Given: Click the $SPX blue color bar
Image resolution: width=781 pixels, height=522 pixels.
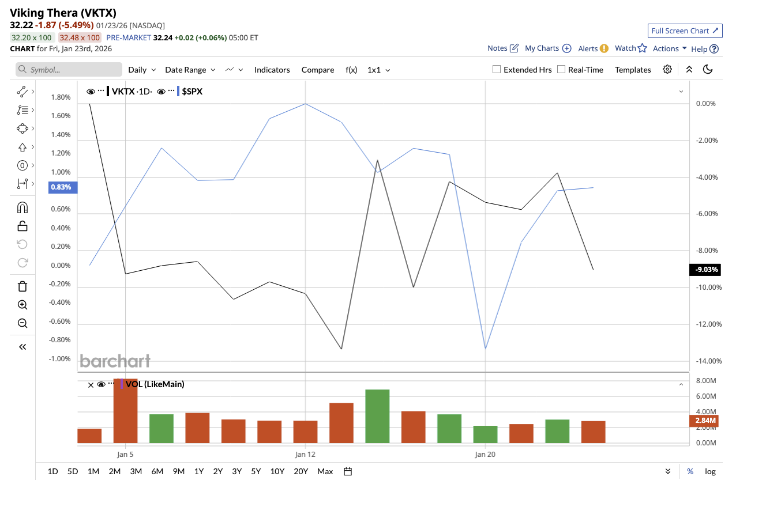Looking at the screenshot, I should point(178,92).
